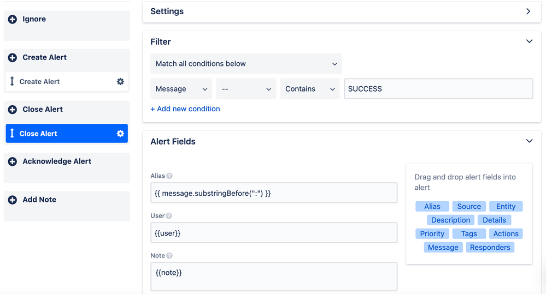Open gear settings of Create Alert rule

click(120, 82)
